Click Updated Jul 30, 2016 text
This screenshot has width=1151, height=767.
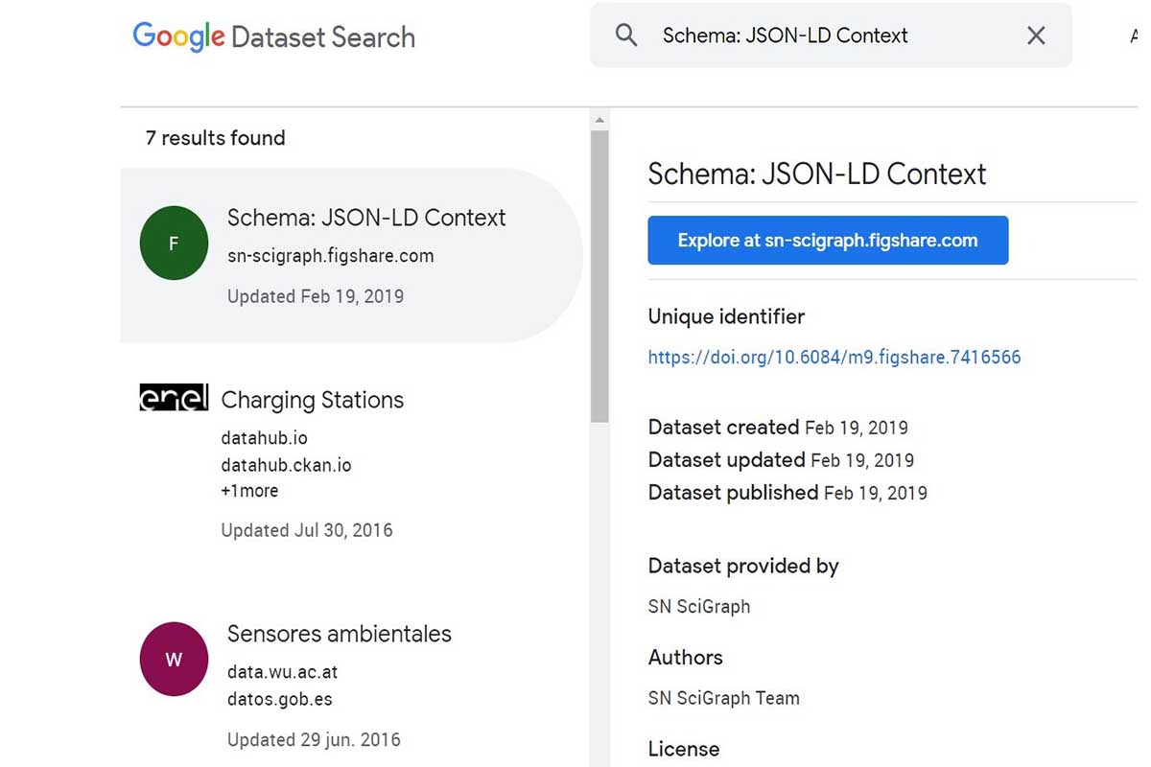tap(307, 530)
